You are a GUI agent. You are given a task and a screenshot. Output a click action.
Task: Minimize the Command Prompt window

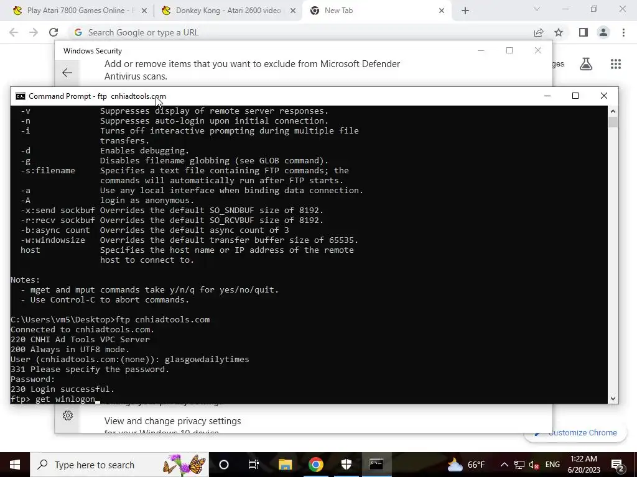point(547,96)
